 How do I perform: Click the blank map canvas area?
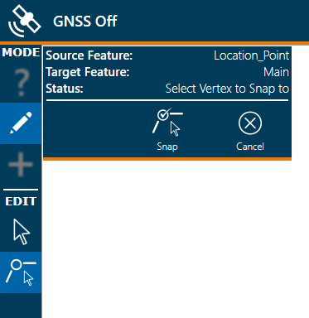176,239
